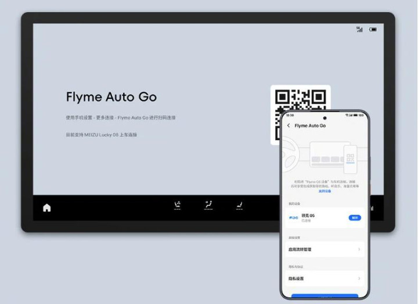Open 隐私设置 settings row
The height and width of the screenshot is (304, 418).
tap(325, 278)
